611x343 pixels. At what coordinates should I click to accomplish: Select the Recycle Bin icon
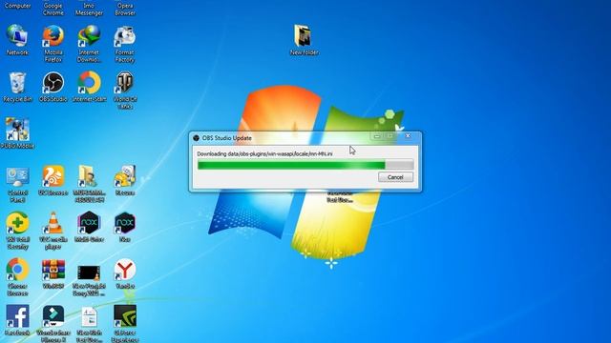pos(17,87)
